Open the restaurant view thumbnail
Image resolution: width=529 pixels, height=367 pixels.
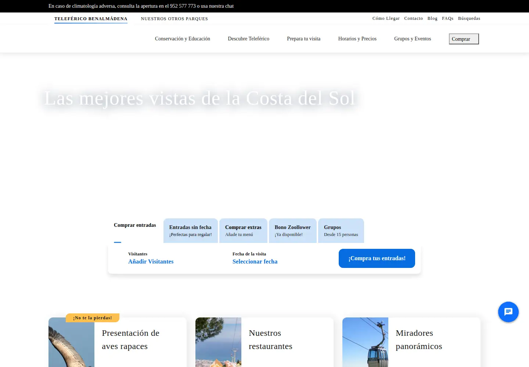click(218, 342)
